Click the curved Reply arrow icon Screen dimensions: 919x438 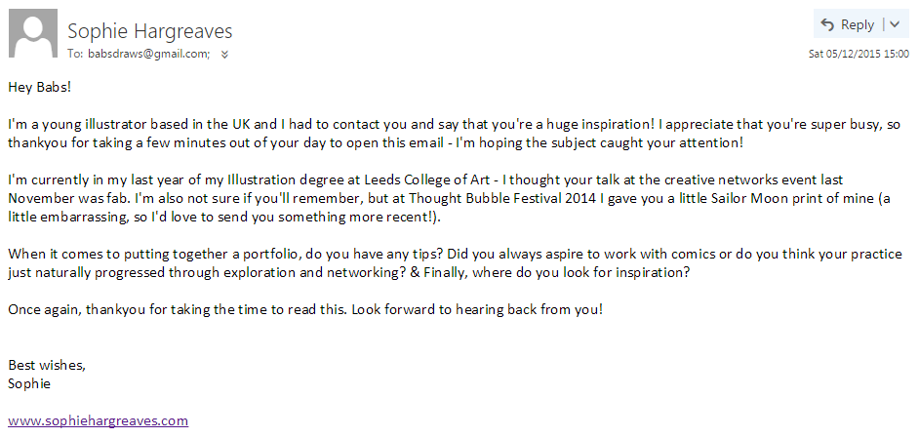coord(827,24)
